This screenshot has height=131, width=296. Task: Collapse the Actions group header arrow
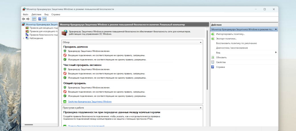click(x=276, y=29)
